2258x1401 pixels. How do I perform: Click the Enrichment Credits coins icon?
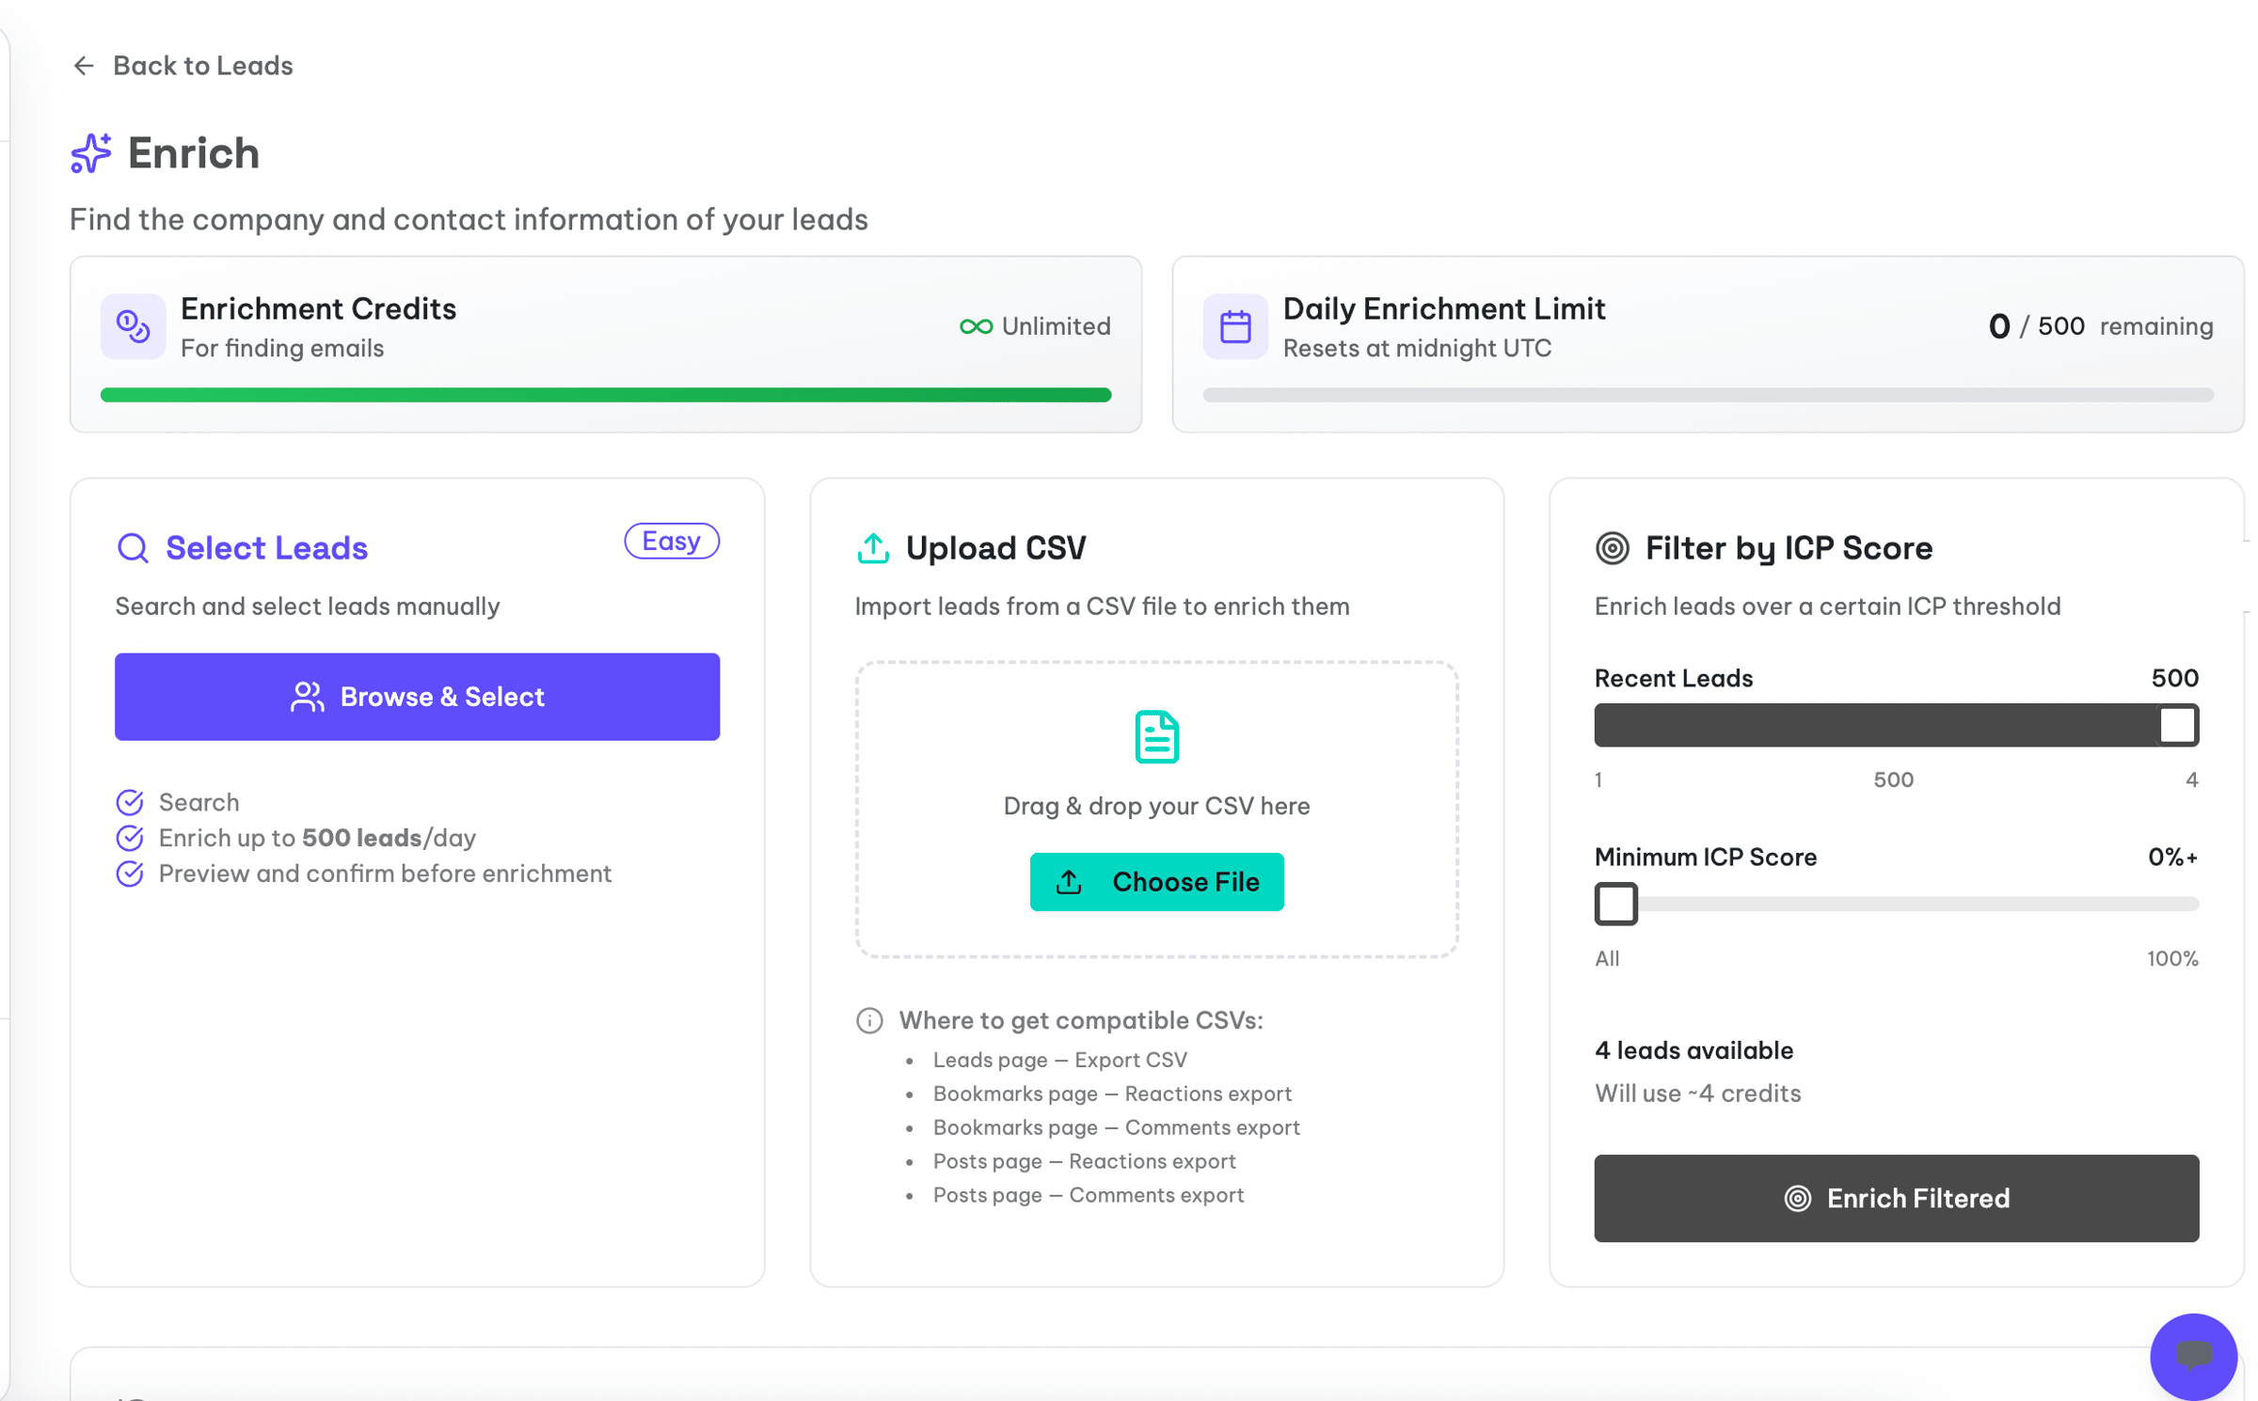point(133,326)
